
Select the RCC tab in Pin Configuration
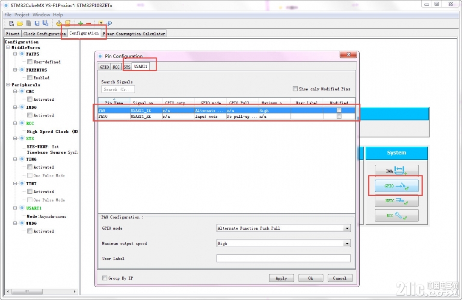point(116,67)
